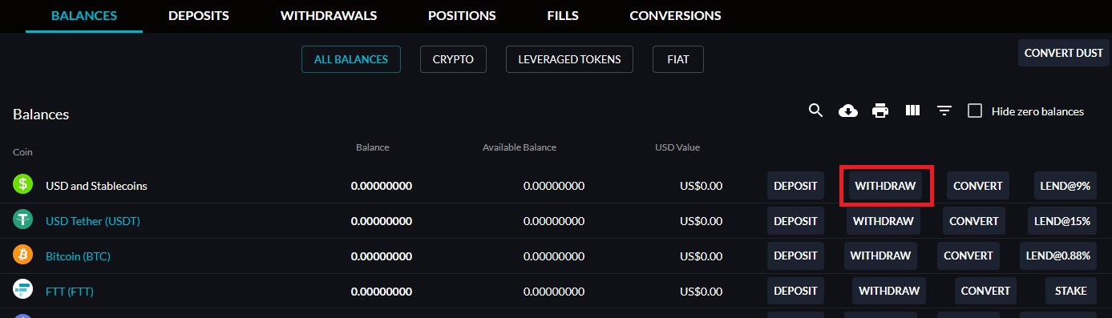The image size is (1112, 318).
Task: Open the view columns icon
Action: tap(912, 111)
